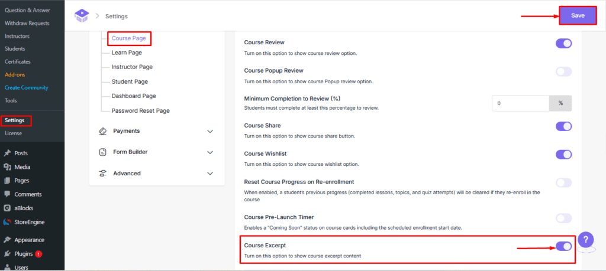Open the help question mark bubble

[585, 240]
